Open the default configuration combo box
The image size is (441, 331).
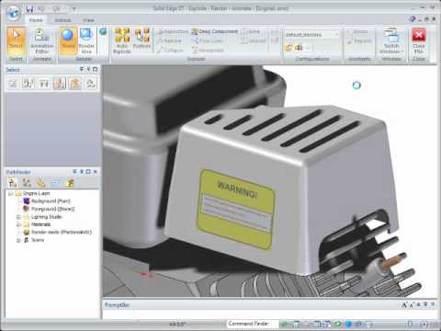311,35
